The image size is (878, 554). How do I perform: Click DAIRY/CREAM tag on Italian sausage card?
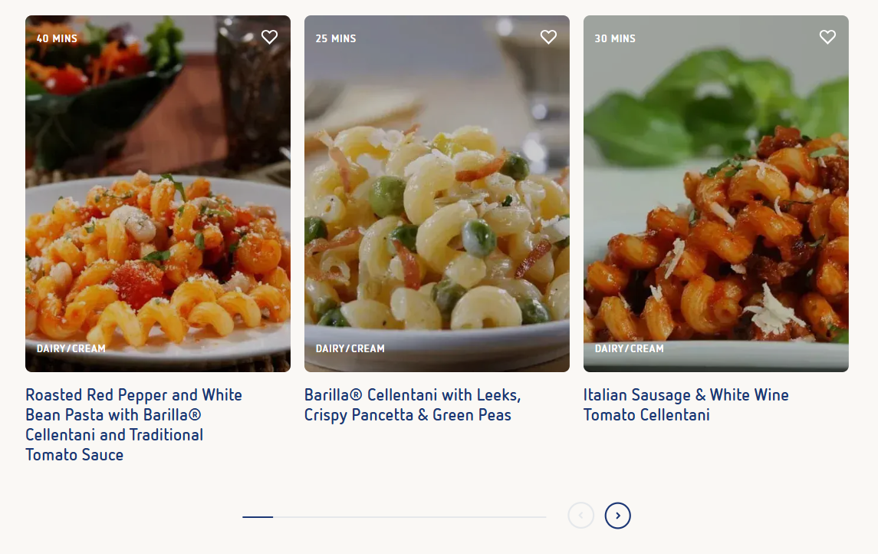tap(630, 348)
